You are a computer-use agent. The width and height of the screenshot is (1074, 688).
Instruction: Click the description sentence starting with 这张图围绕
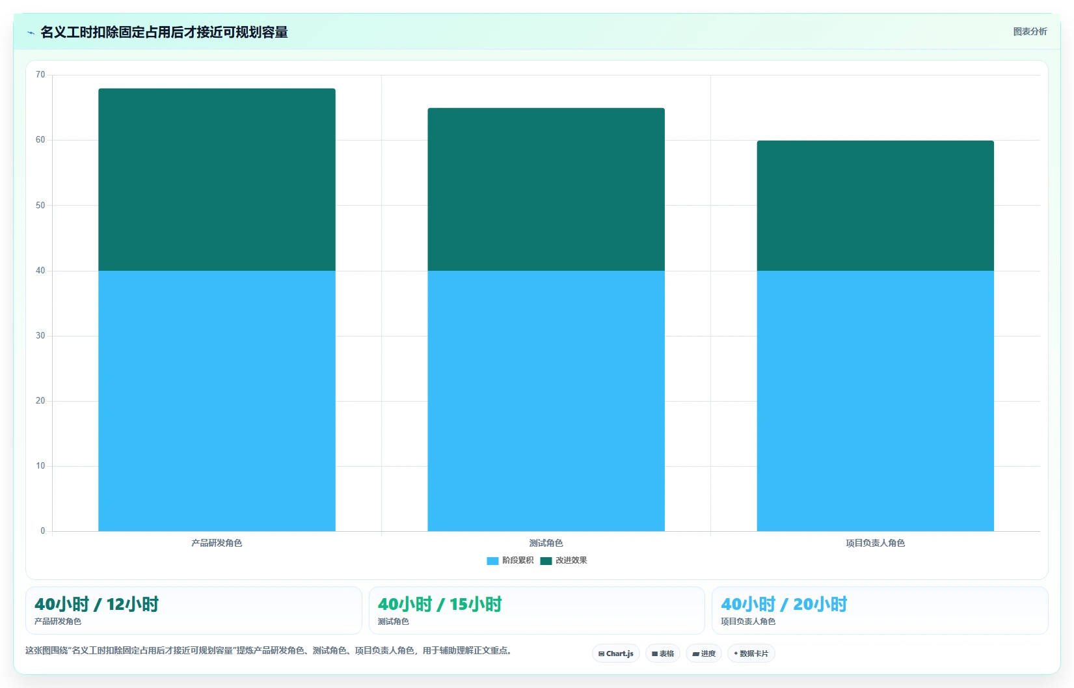click(x=269, y=650)
